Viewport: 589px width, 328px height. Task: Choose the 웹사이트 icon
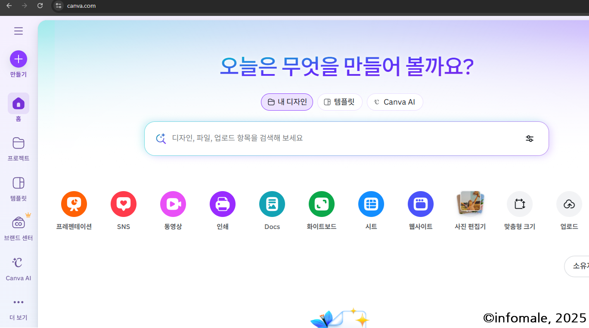click(421, 204)
